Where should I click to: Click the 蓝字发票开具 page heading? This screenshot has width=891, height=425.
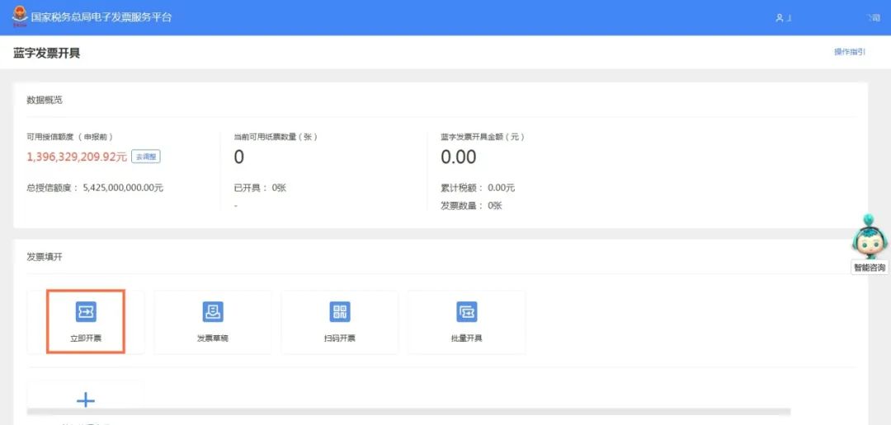46,54
